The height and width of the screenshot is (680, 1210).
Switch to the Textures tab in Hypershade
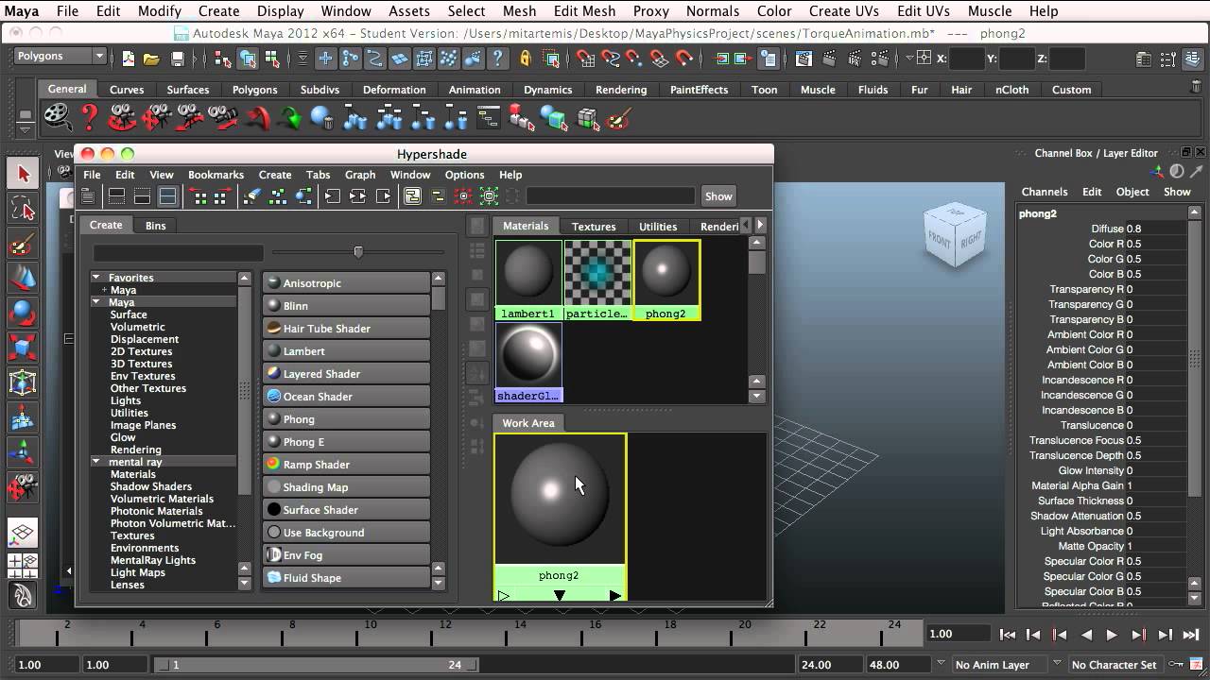pos(594,227)
